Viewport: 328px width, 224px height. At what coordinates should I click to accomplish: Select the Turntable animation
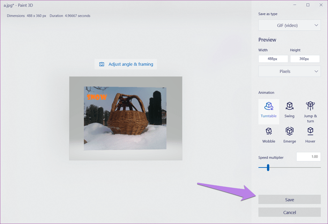click(268, 112)
